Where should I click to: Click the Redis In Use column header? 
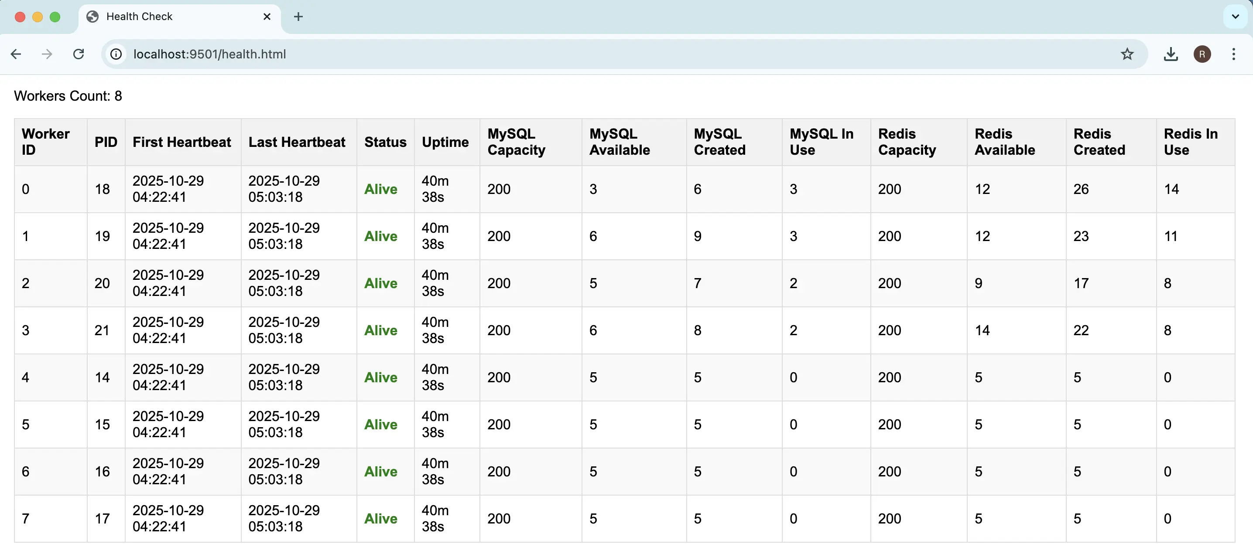[1190, 141]
